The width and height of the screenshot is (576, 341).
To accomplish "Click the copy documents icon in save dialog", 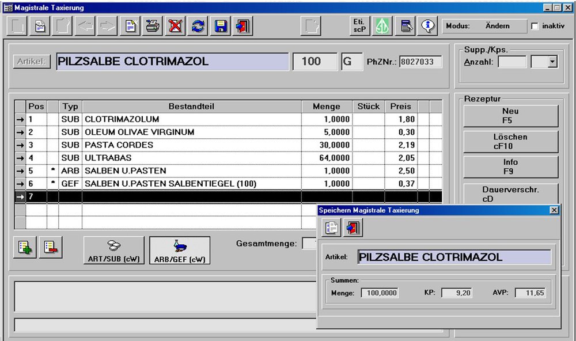I will 332,228.
